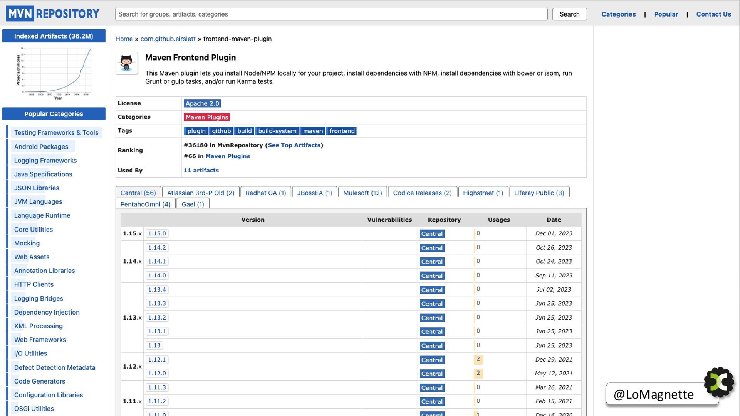Screen dimensions: 740x416
Task: Click the circular logo badge near @LoMagnette
Action: pos(719,382)
